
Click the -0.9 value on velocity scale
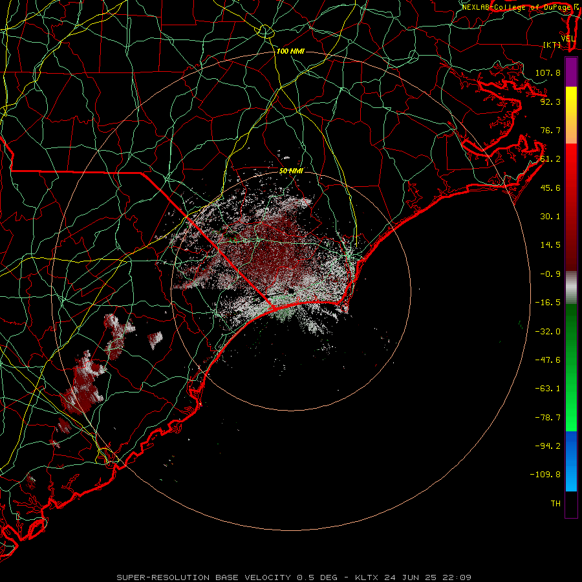tap(550, 274)
